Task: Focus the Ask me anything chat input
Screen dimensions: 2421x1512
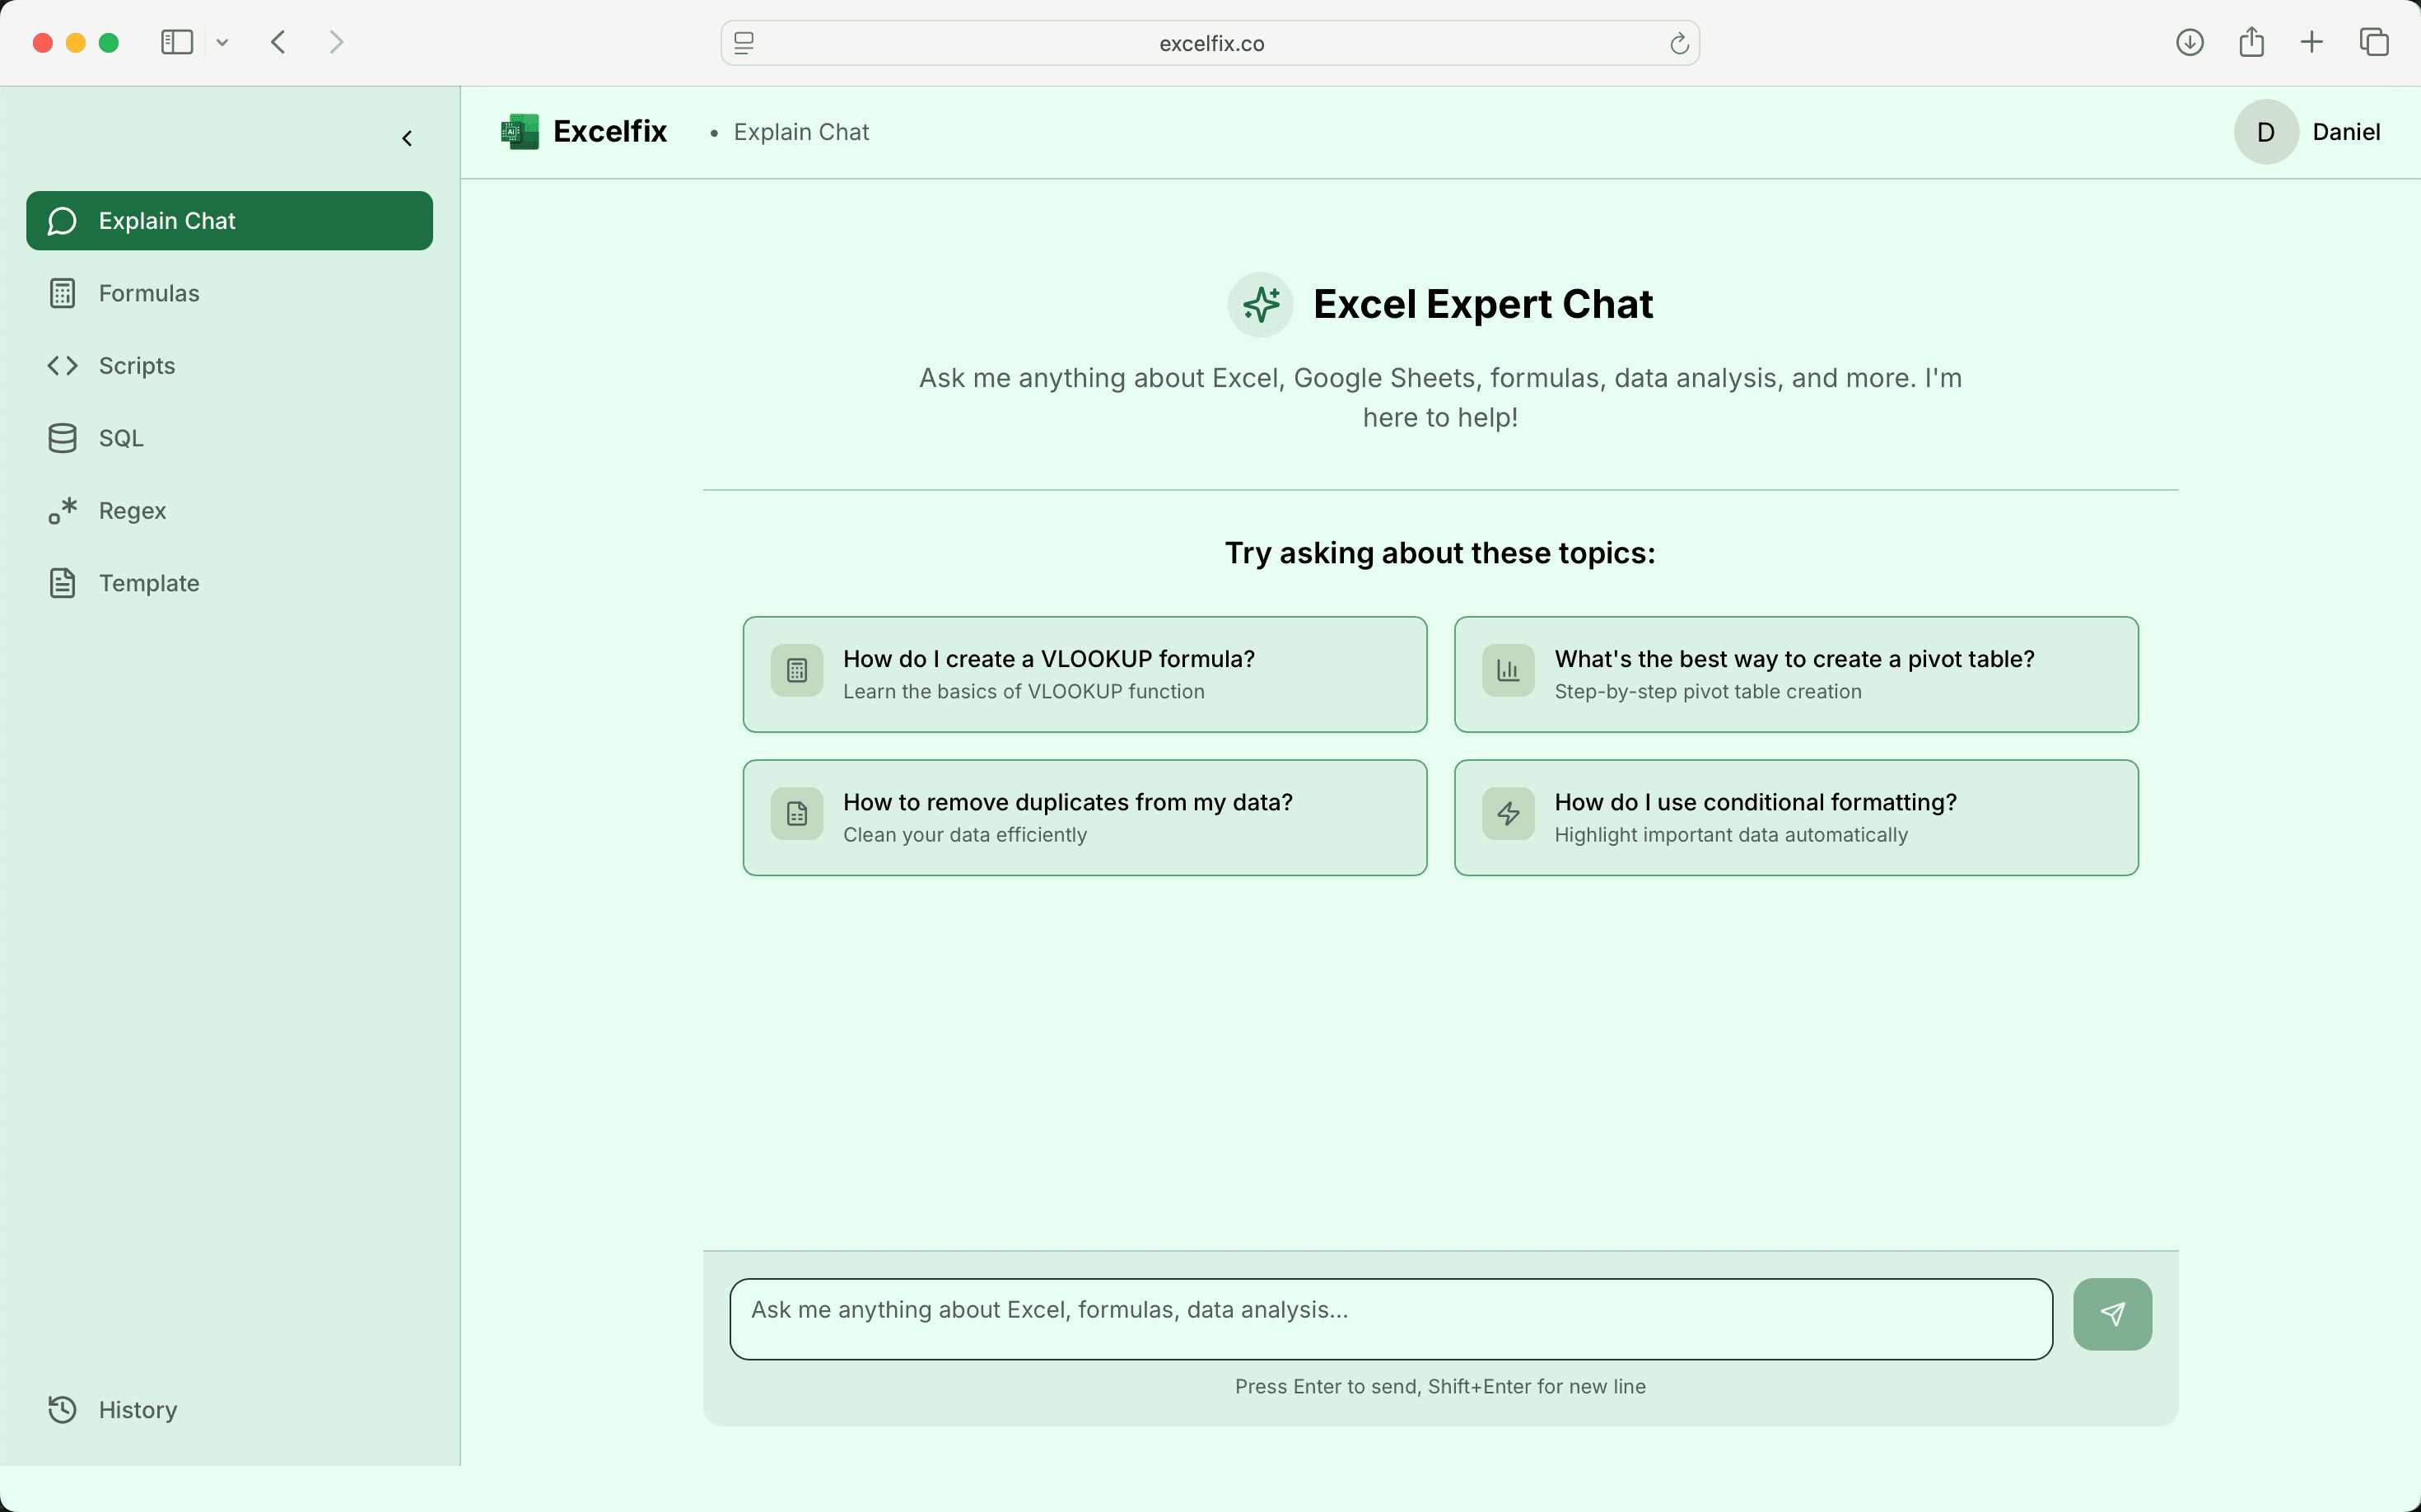Action: (x=1391, y=1319)
